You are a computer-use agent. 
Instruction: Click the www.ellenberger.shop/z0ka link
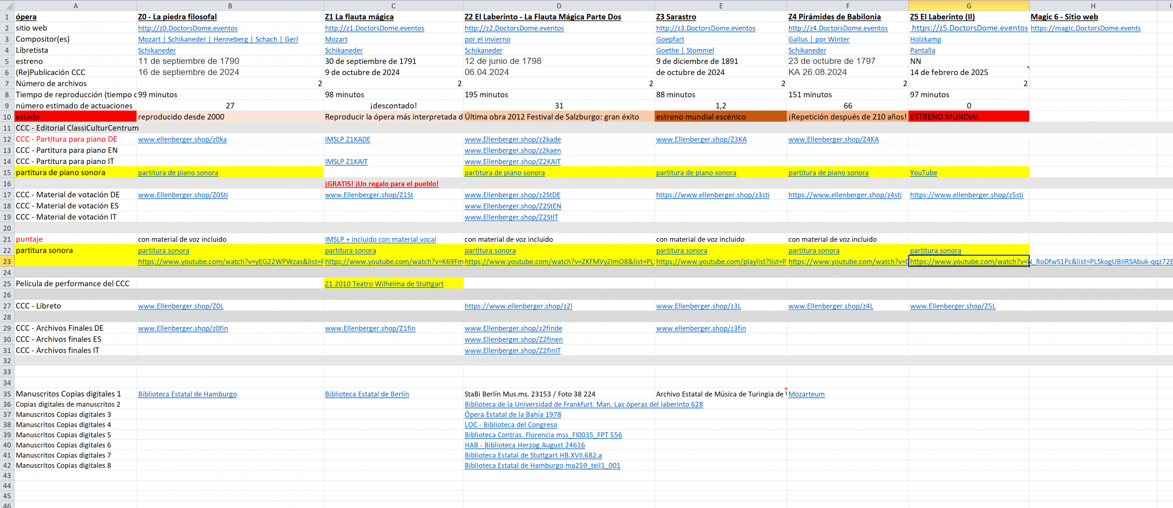pyautogui.click(x=182, y=140)
